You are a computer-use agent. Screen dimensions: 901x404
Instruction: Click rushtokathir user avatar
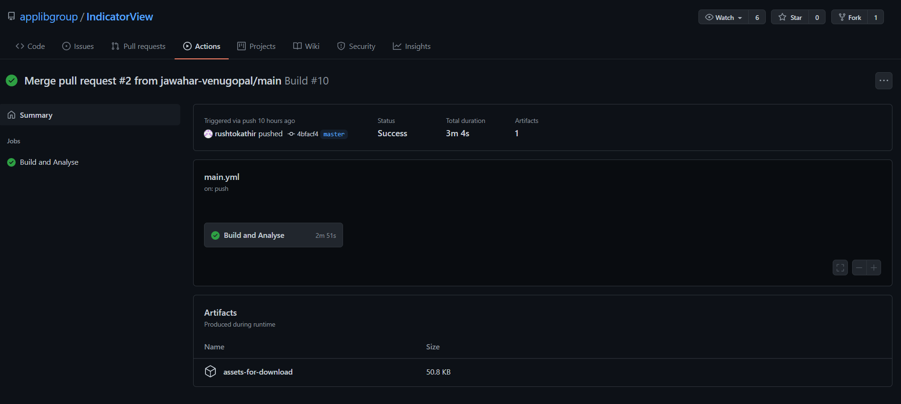pos(208,134)
